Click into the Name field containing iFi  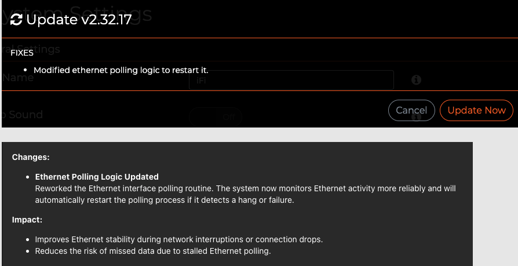point(291,80)
